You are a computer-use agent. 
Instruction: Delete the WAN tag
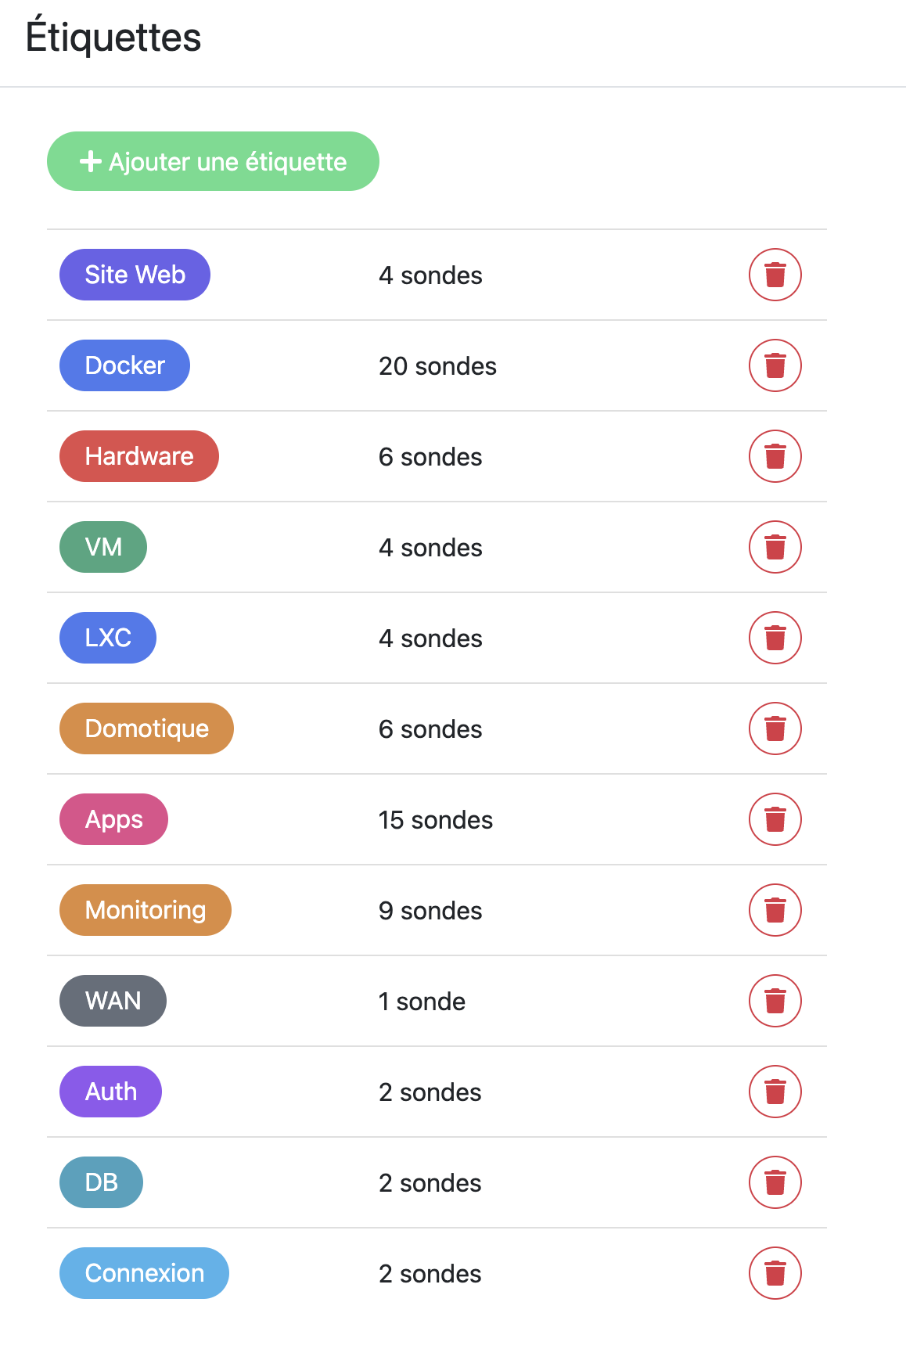click(775, 1000)
